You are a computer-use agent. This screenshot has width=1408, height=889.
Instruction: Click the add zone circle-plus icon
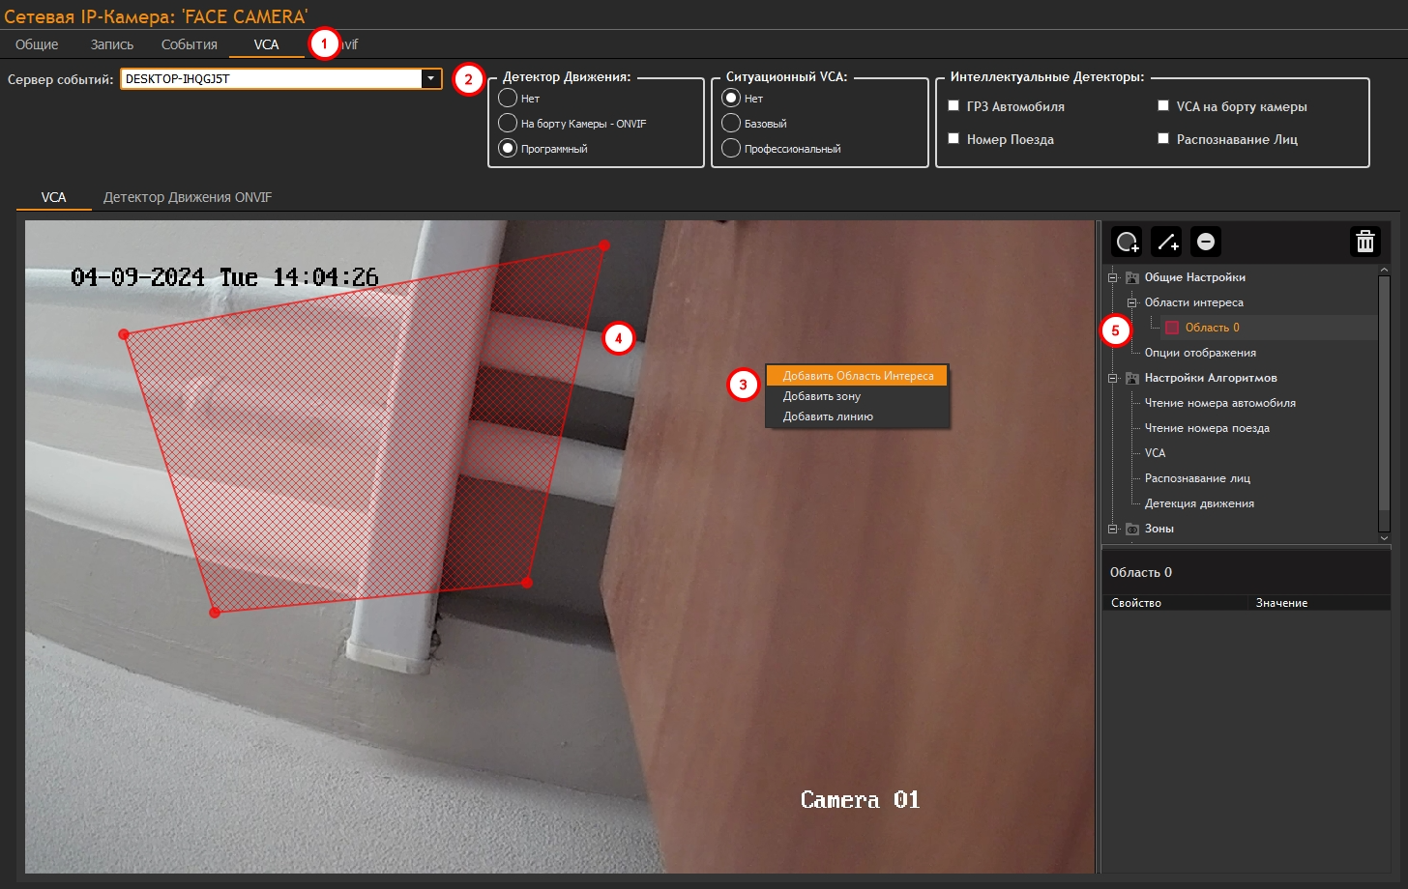point(1128,242)
